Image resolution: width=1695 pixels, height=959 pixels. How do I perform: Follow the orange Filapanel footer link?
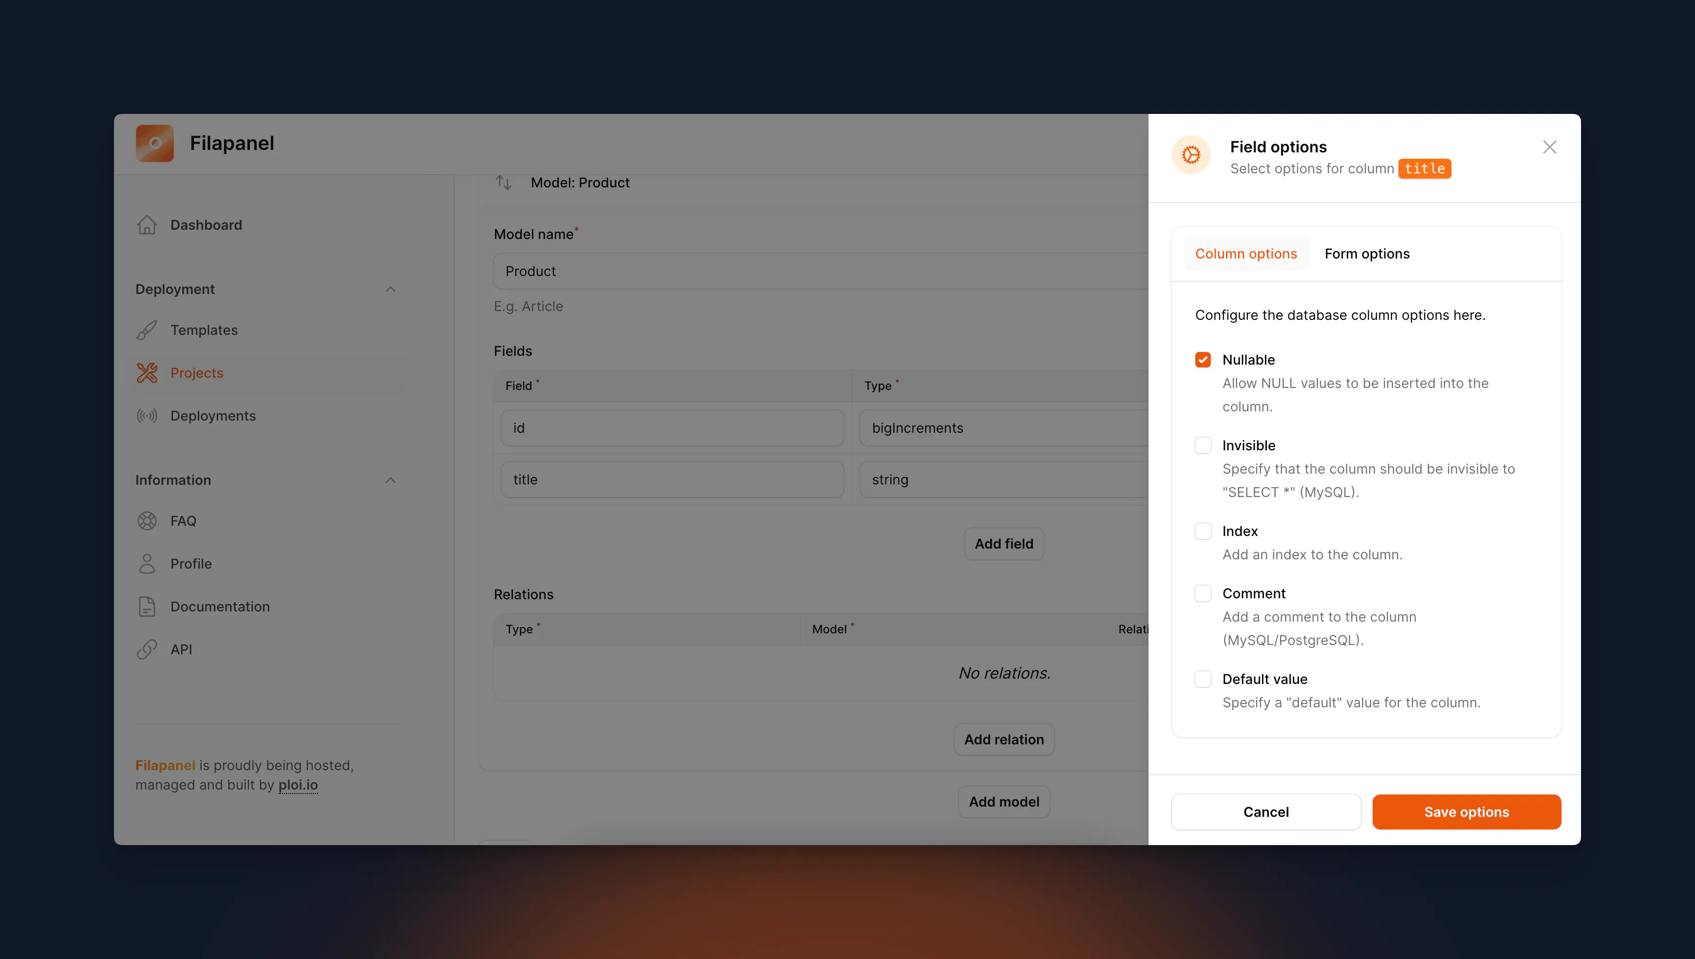click(x=166, y=765)
